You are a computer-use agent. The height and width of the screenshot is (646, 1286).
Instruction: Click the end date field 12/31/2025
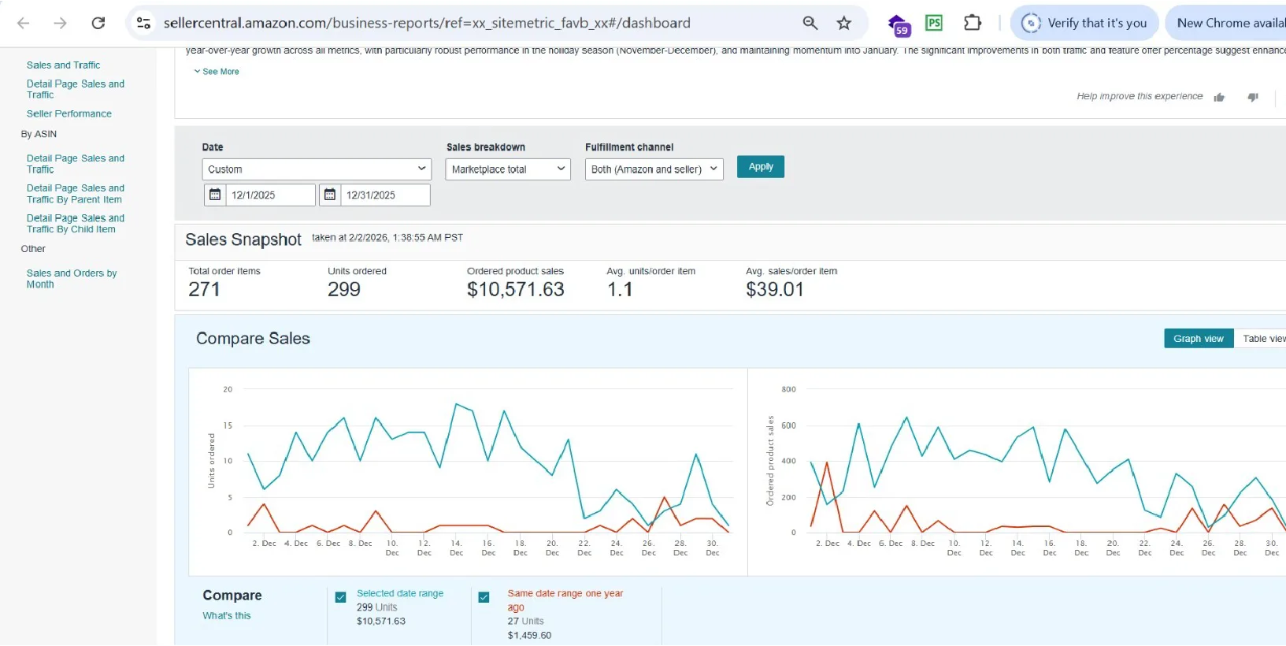click(x=385, y=195)
